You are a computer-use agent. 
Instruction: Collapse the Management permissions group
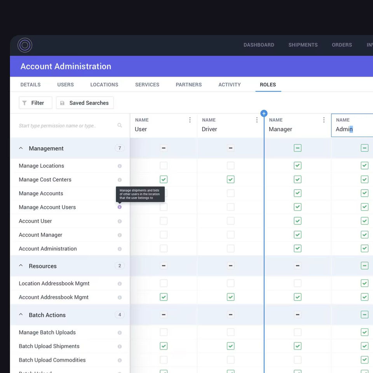tap(21, 148)
